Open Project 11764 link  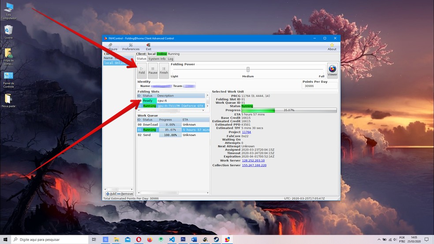247,132
